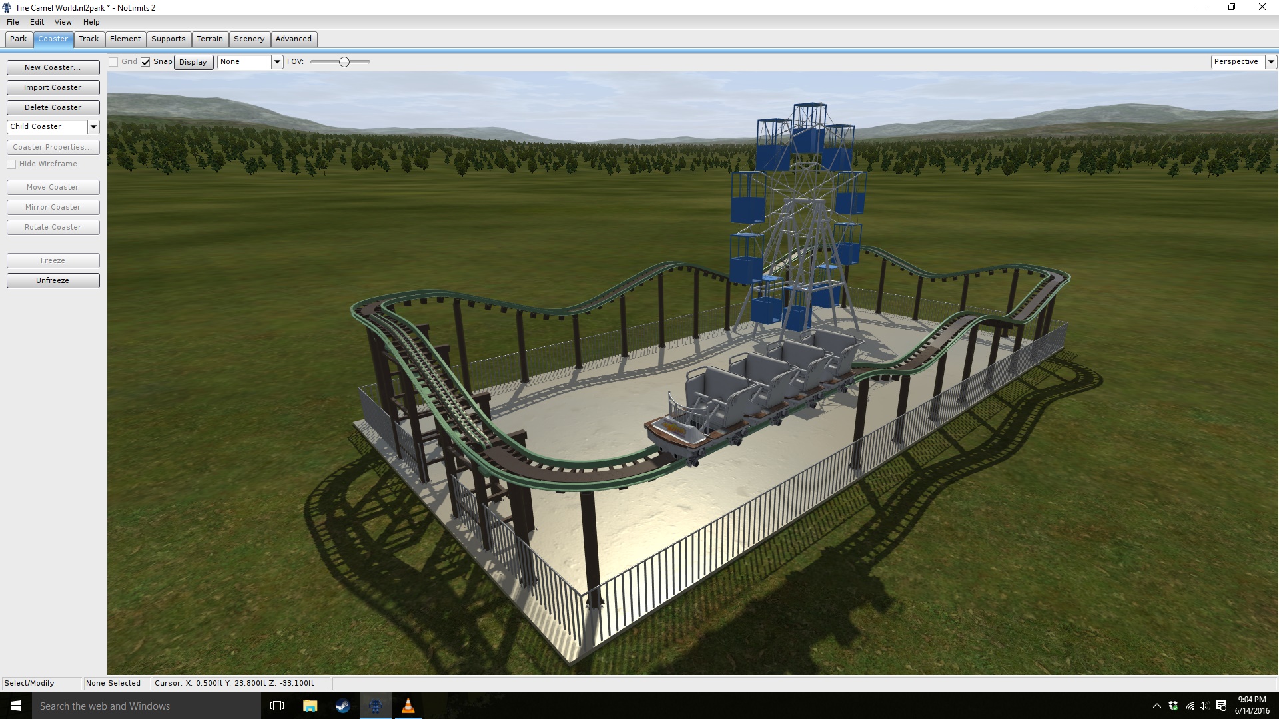The height and width of the screenshot is (719, 1279).
Task: Open File Explorer in taskbar
Action: [310, 706]
